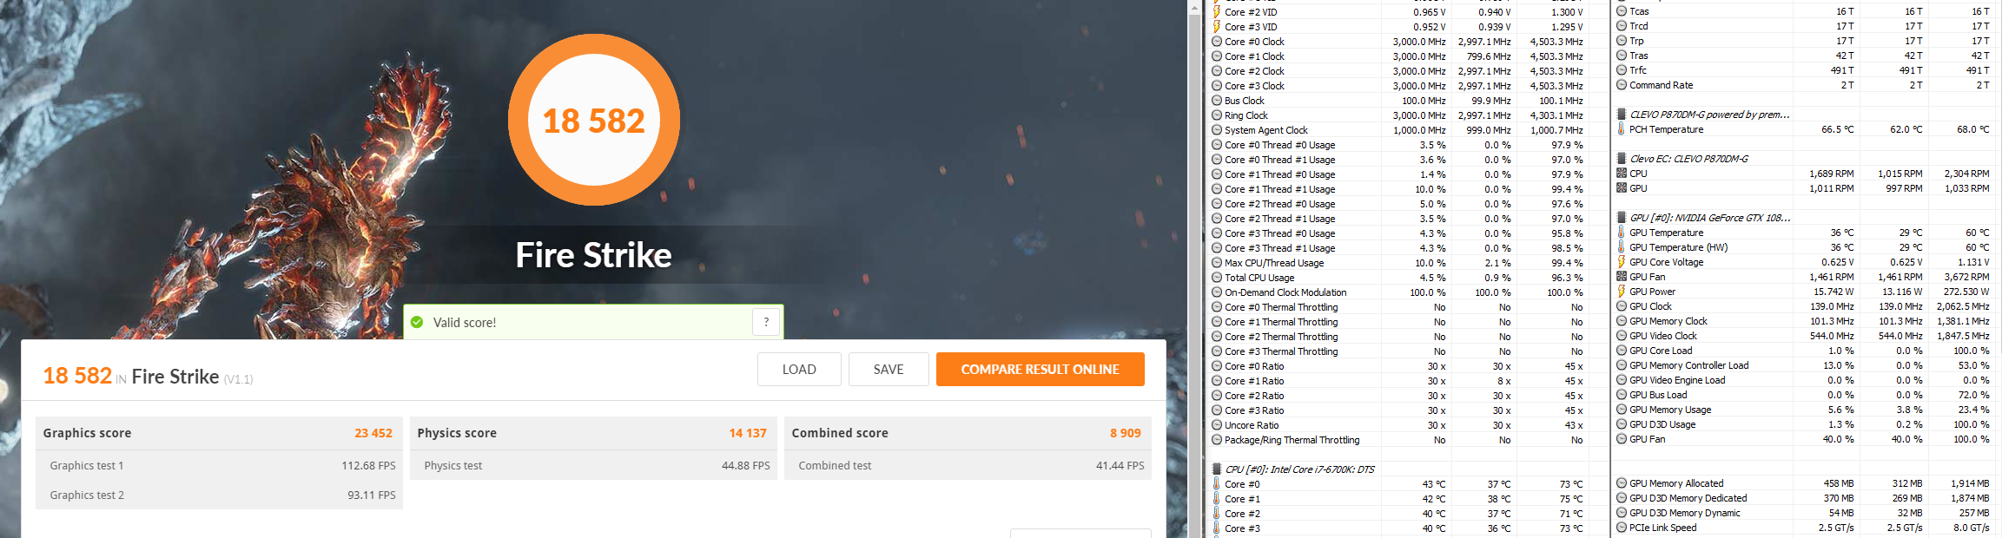Click the chip icon beside NVIDIA GeForce GTX header
Image resolution: width=2002 pixels, height=538 pixels.
click(1622, 218)
